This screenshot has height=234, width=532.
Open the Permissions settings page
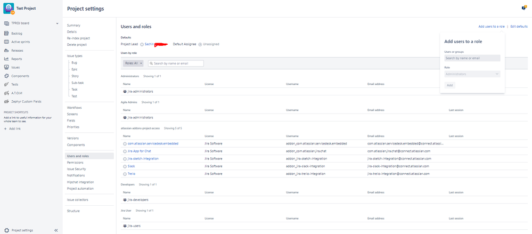point(75,163)
